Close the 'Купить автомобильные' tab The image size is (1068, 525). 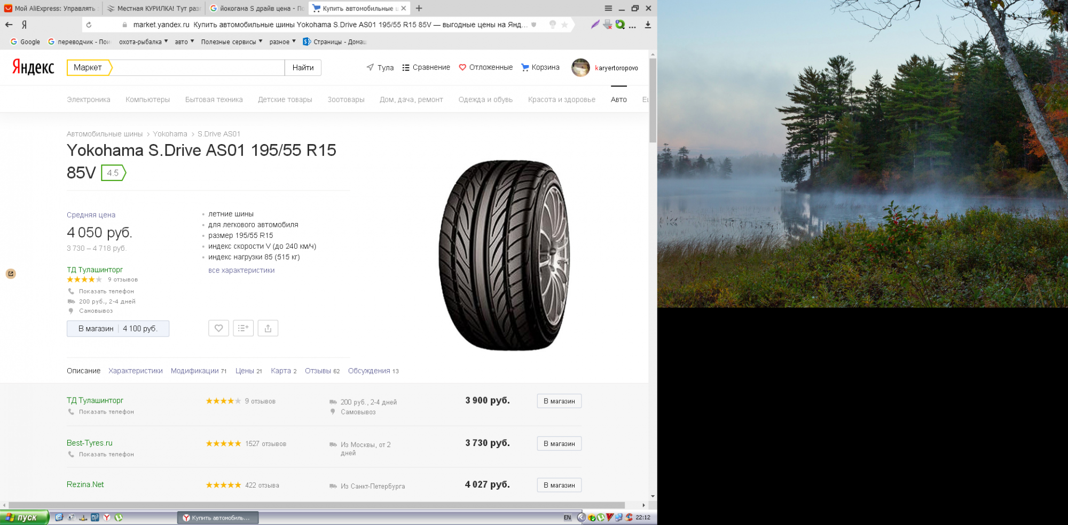pyautogui.click(x=403, y=8)
